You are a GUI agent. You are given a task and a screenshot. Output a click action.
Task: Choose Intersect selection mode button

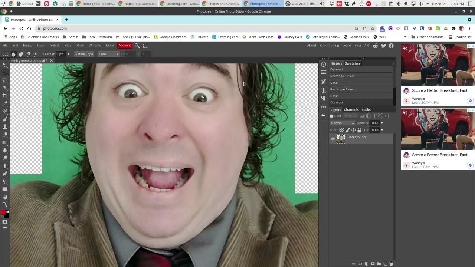click(35, 54)
